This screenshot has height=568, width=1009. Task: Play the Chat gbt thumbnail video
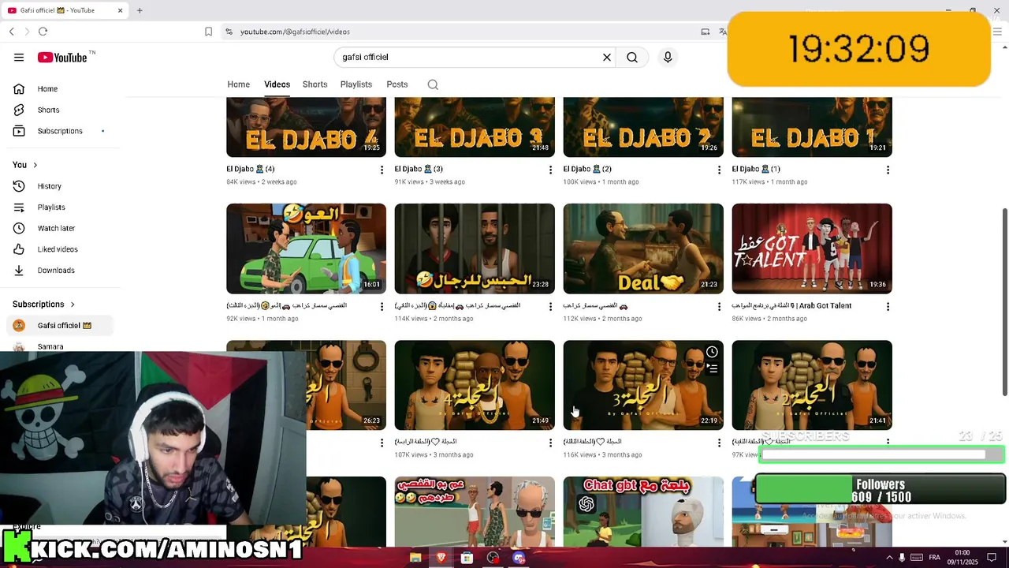(x=643, y=511)
